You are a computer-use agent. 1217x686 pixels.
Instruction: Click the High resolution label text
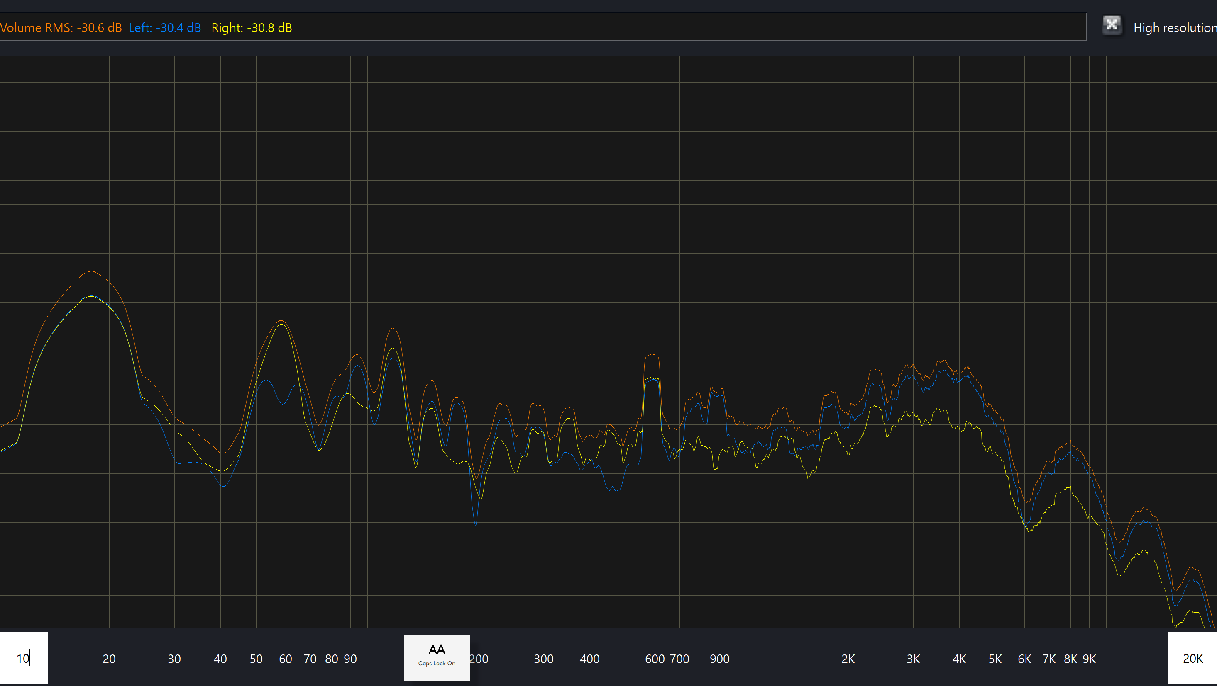[x=1175, y=28]
